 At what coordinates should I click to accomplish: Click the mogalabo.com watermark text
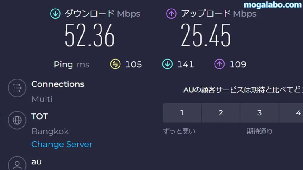coord(272,5)
